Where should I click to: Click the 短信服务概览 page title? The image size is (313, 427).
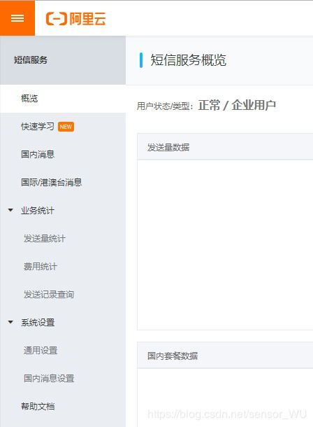(x=189, y=60)
